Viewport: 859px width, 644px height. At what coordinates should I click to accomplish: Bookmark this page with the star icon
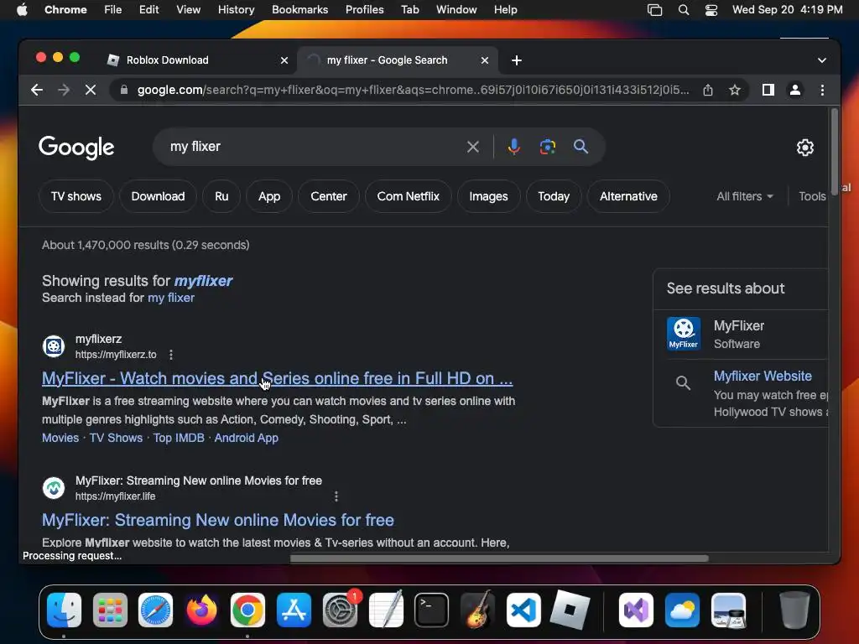735,90
